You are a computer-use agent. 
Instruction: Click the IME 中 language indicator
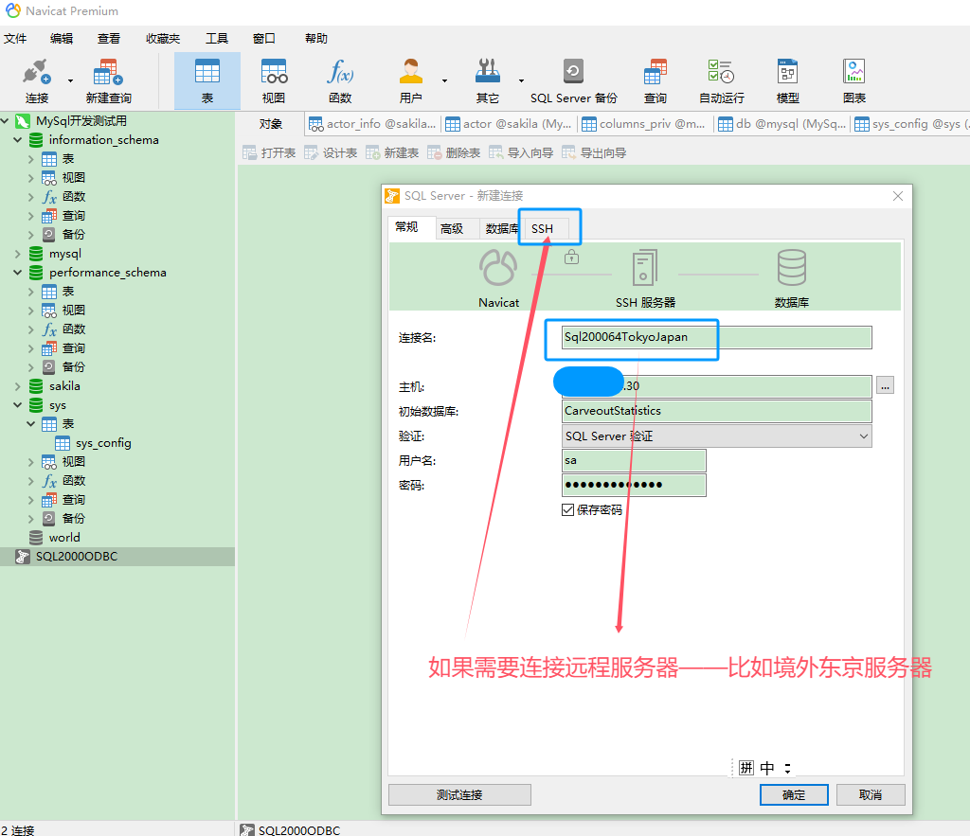[x=767, y=768]
